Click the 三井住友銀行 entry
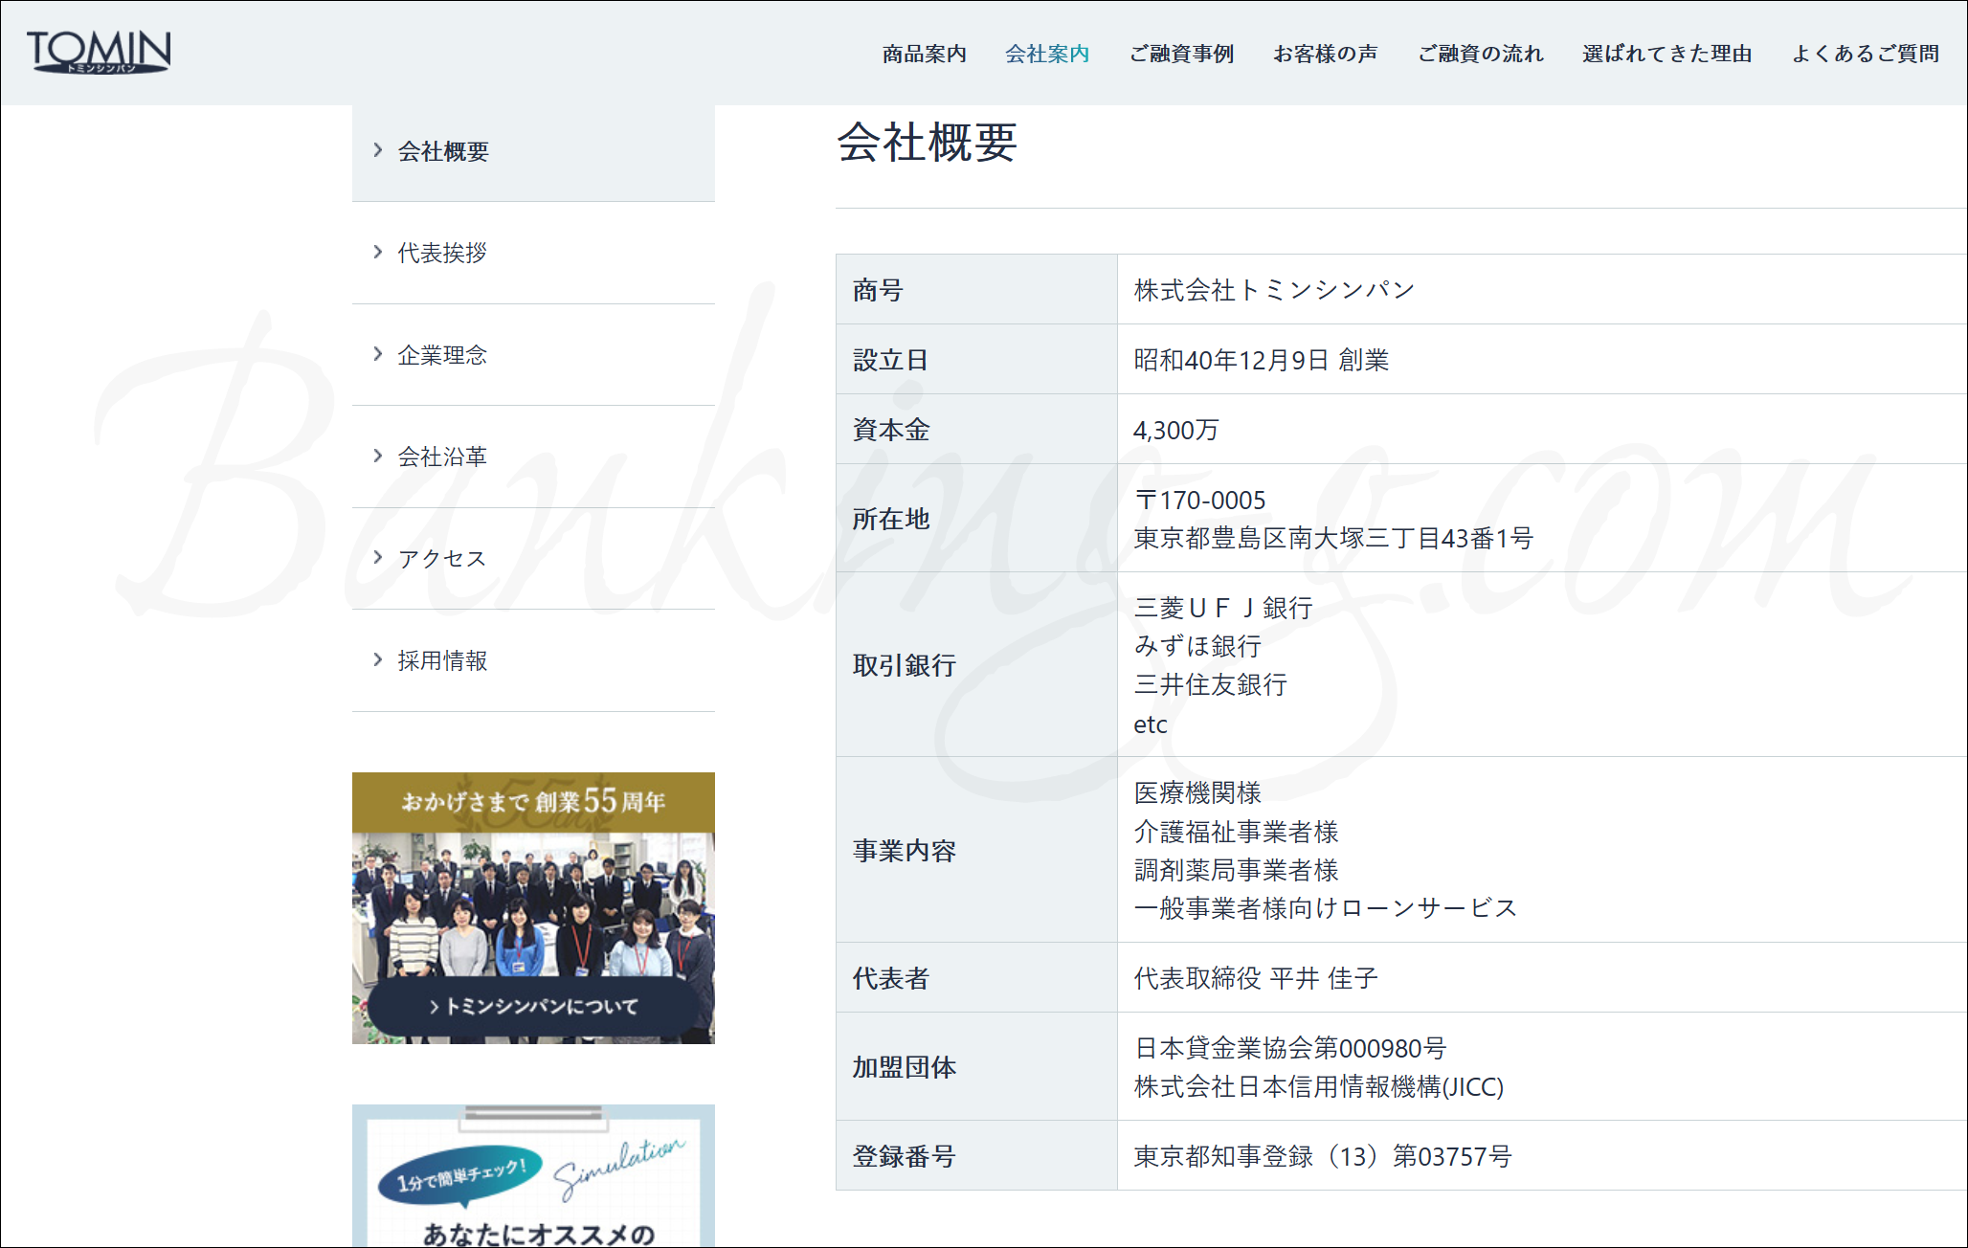 coord(1210,684)
